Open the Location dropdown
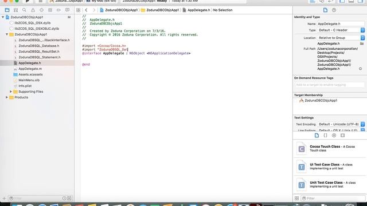Screen dimensions: 367x206 click(x=341, y=38)
